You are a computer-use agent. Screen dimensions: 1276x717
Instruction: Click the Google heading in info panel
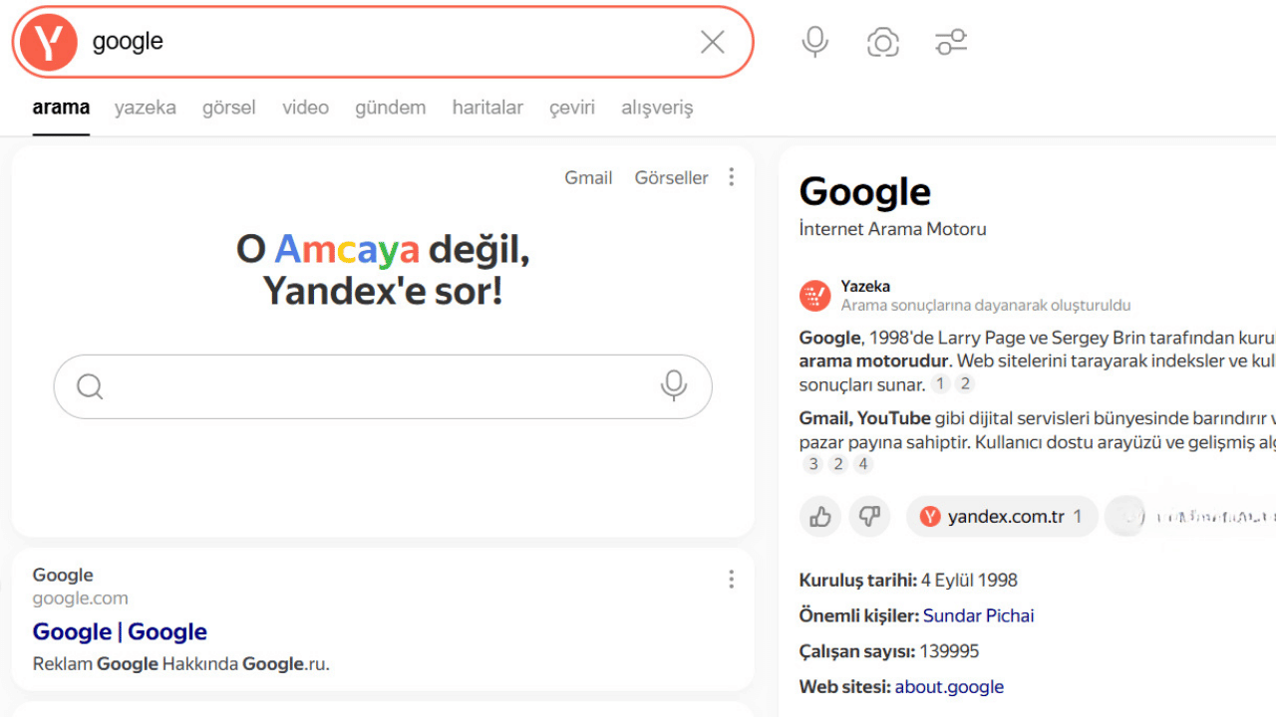coord(864,191)
